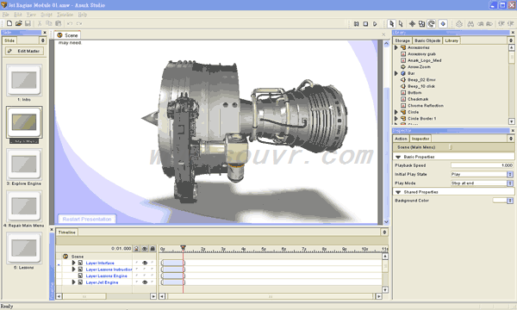Click the Play button in toolbar
This screenshot has height=310, width=517.
tap(375, 24)
